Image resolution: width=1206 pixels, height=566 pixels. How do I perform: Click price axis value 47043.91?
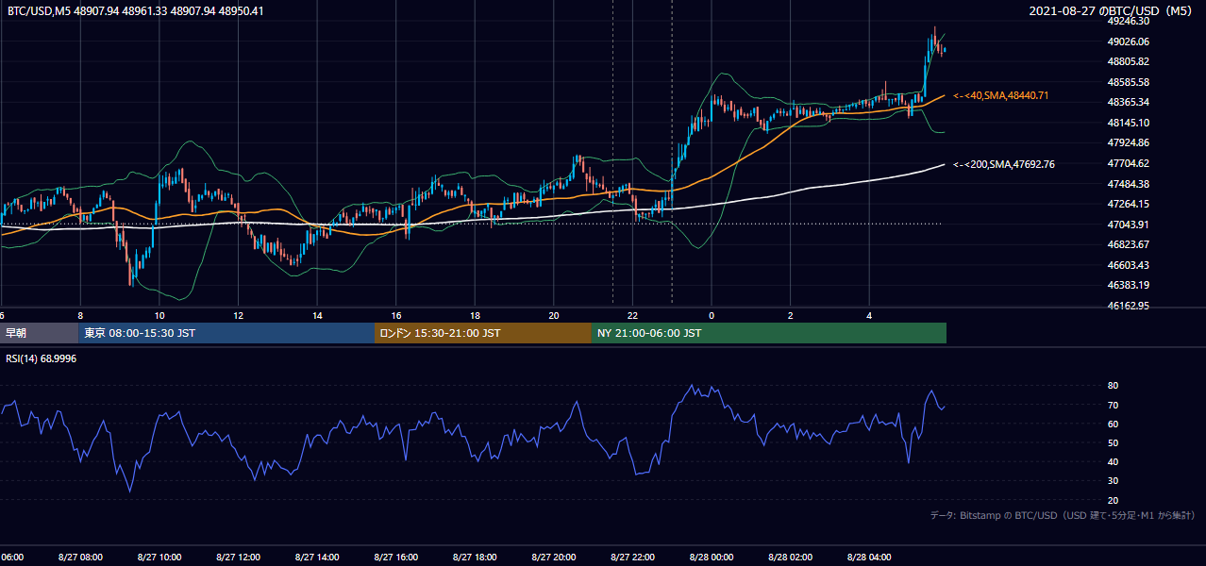click(x=1128, y=225)
